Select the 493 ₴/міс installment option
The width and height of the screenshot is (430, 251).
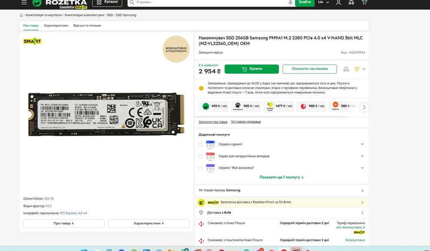(215, 106)
